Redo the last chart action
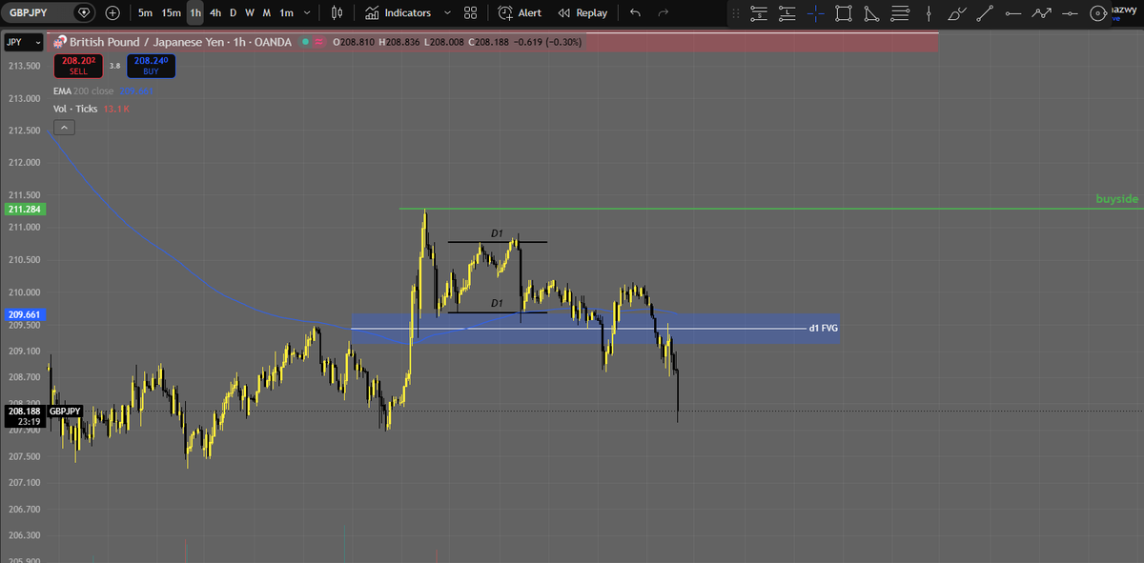Image resolution: width=1144 pixels, height=563 pixels. click(664, 13)
